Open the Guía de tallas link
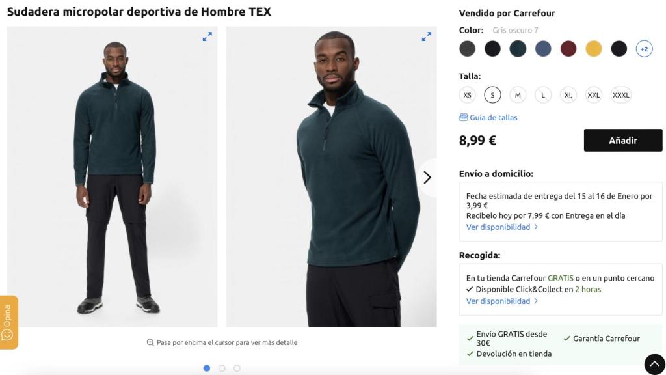The height and width of the screenshot is (375, 666). coord(494,117)
